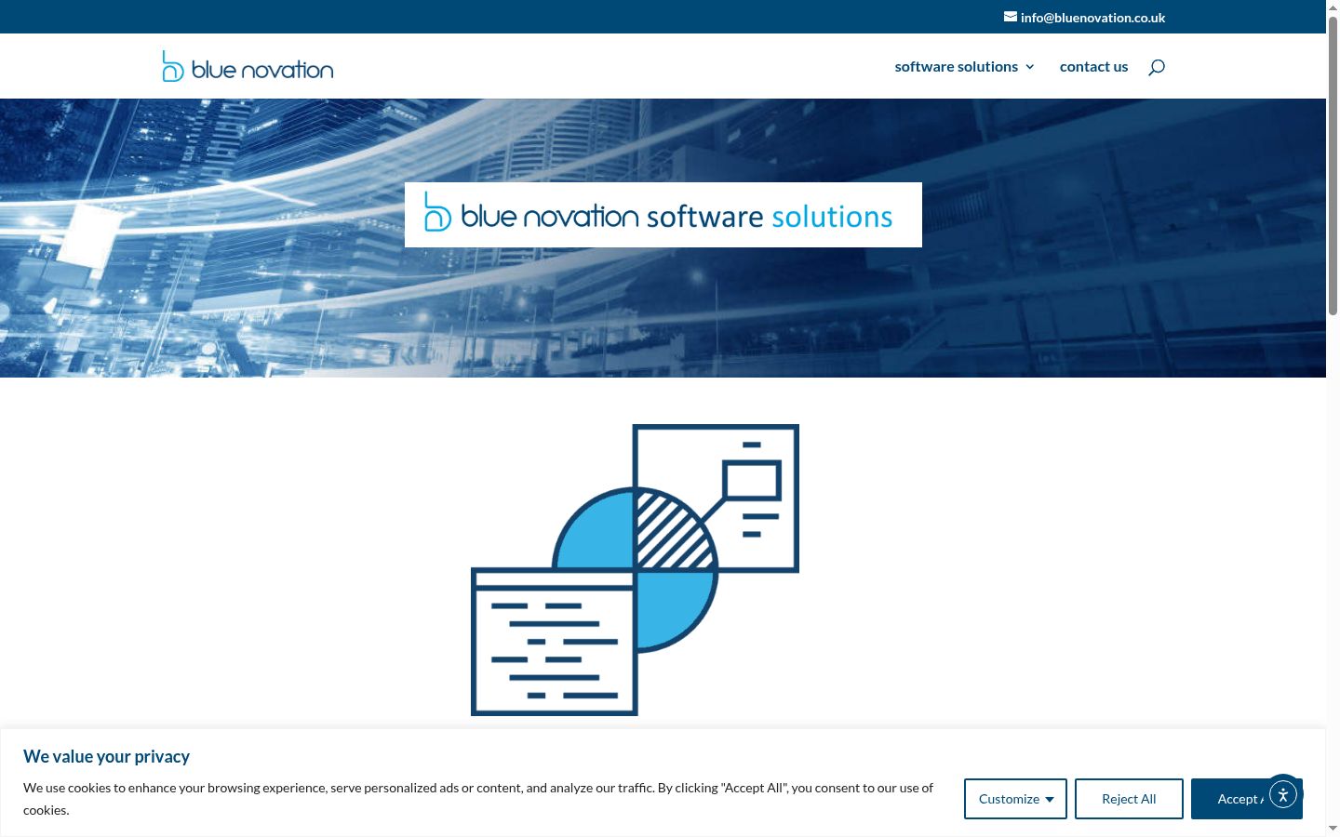Open the accessibility widget icon
The image size is (1340, 837).
click(1283, 794)
